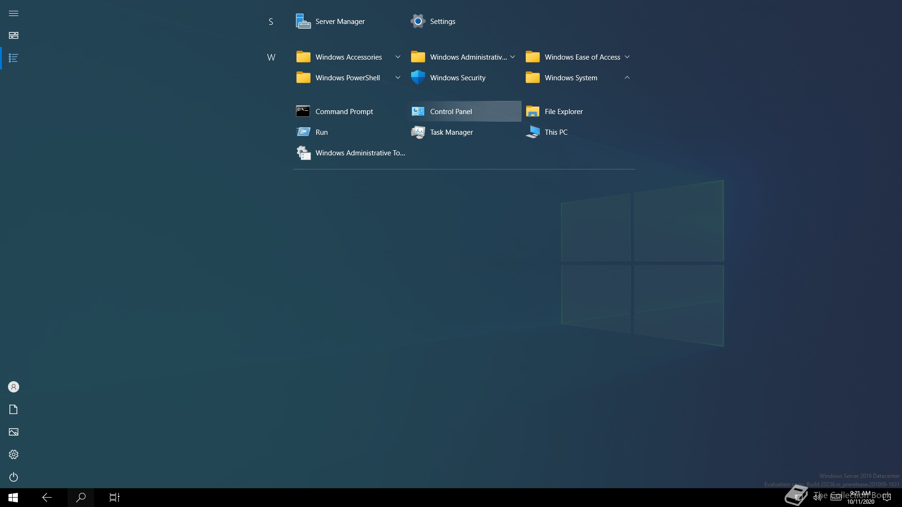Launch Server Manager
The image size is (902, 507).
pyautogui.click(x=350, y=22)
